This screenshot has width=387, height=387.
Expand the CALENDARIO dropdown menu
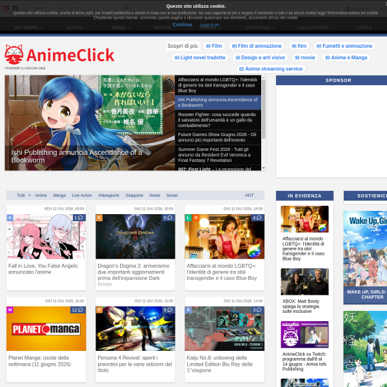pyautogui.click(x=315, y=27)
